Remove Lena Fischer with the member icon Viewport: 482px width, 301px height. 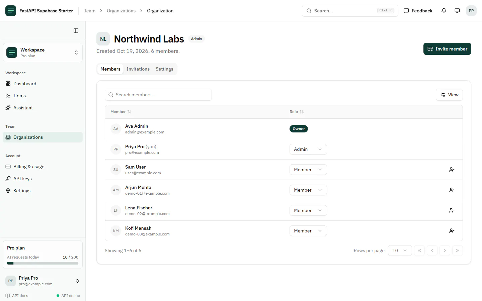click(452, 210)
